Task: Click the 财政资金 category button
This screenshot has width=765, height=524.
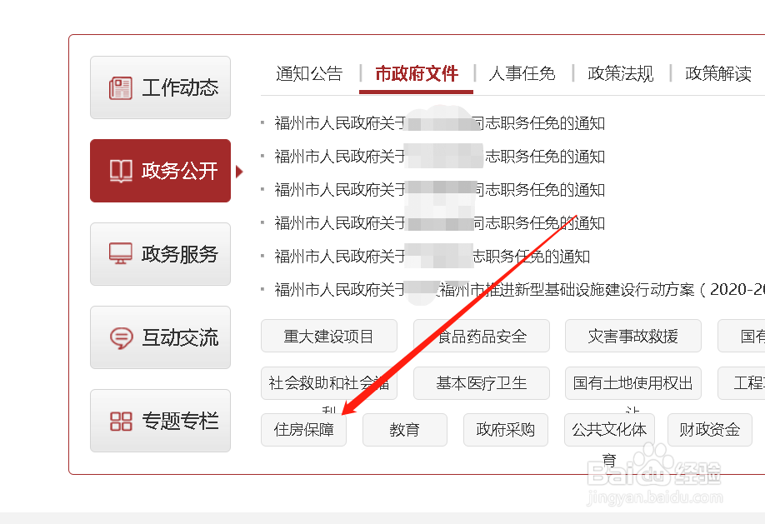Action: [710, 430]
